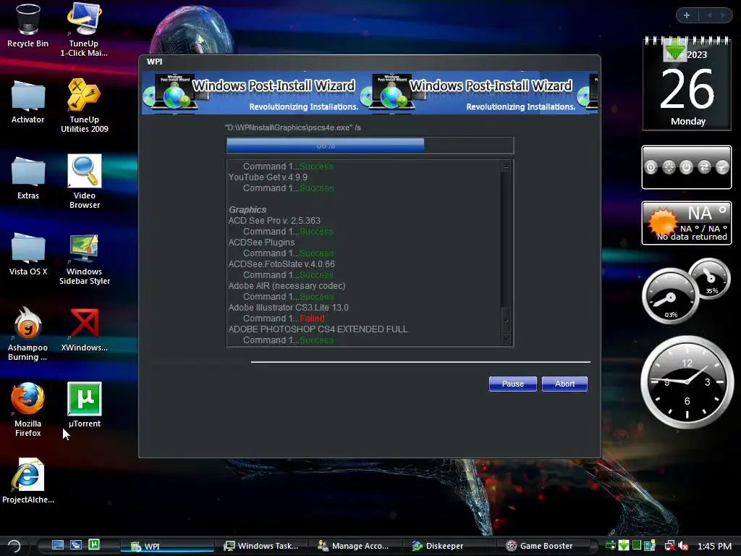
Task: Click the switch user icon in gadget
Action: pos(704,167)
